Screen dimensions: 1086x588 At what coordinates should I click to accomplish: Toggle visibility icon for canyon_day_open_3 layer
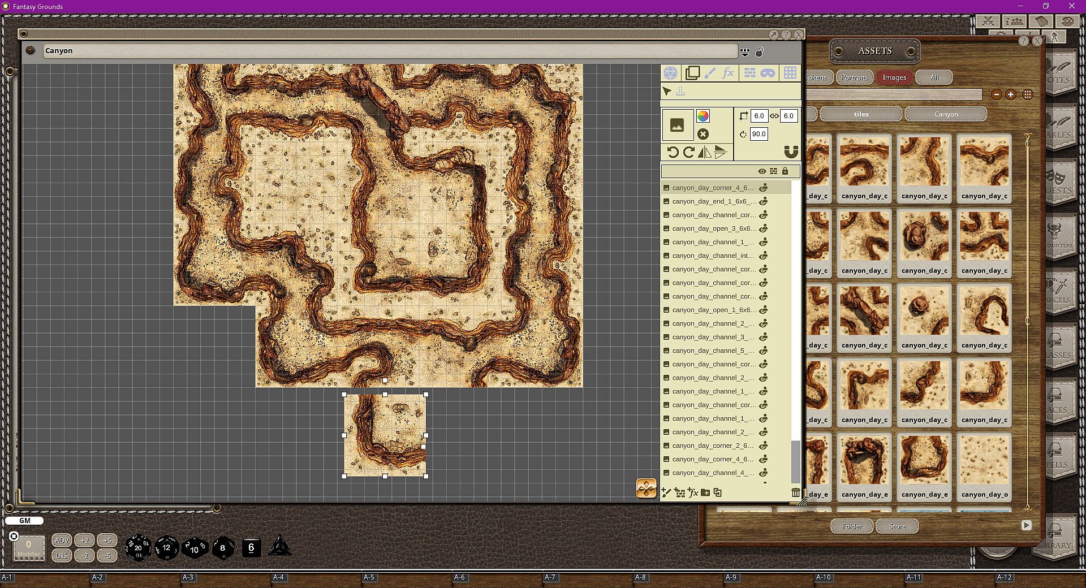pos(763,228)
